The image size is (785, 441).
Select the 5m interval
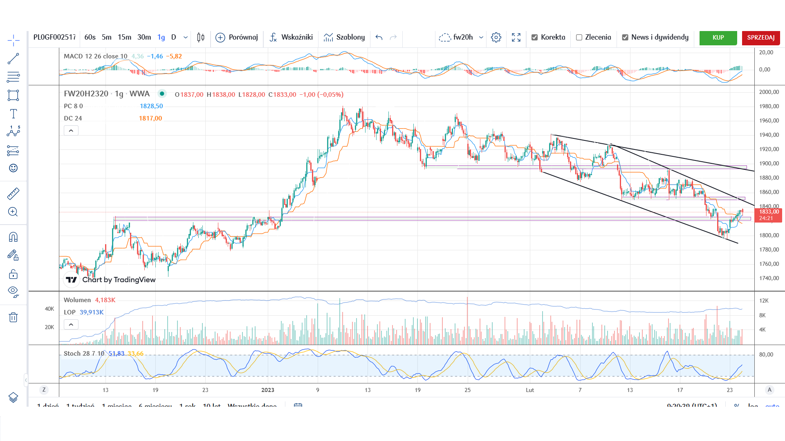(x=107, y=38)
